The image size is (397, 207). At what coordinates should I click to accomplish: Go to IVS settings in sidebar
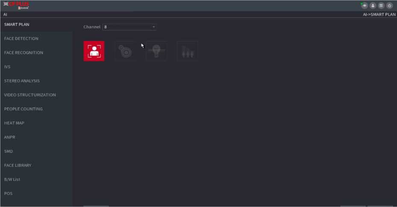pyautogui.click(x=7, y=67)
